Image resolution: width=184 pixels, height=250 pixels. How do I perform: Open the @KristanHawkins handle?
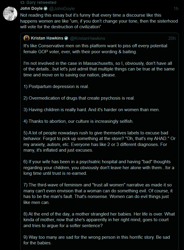(x=88, y=38)
